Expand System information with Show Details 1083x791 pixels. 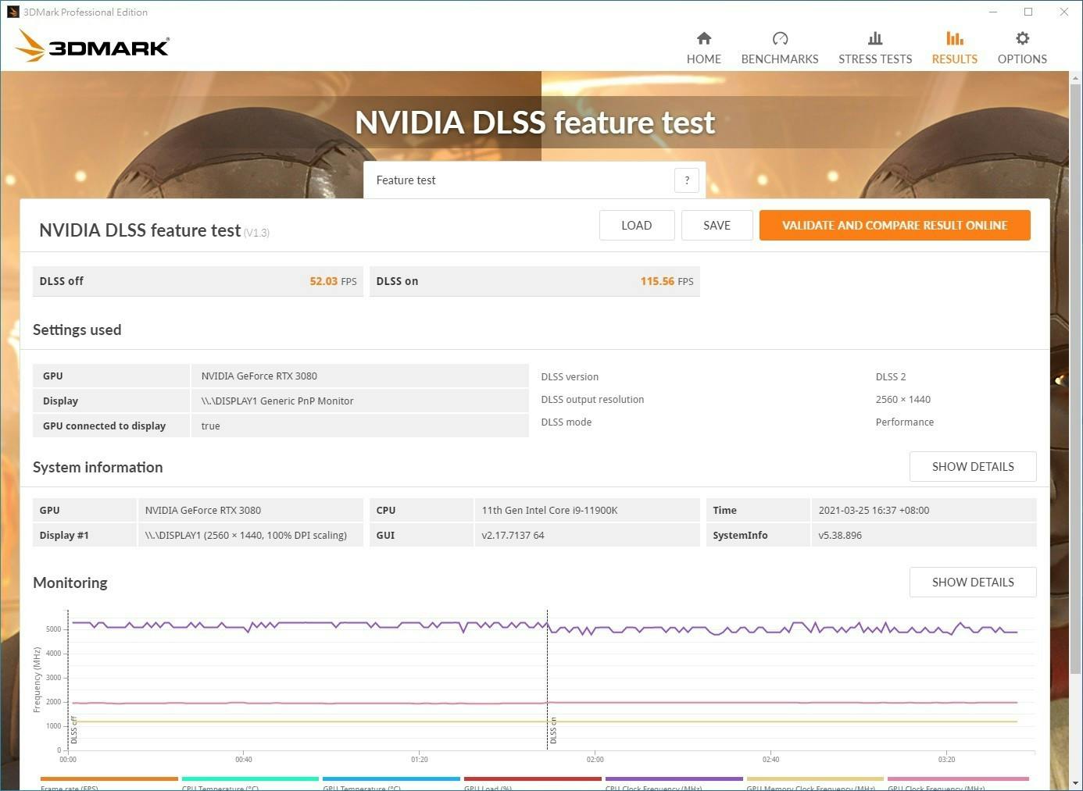tap(972, 467)
